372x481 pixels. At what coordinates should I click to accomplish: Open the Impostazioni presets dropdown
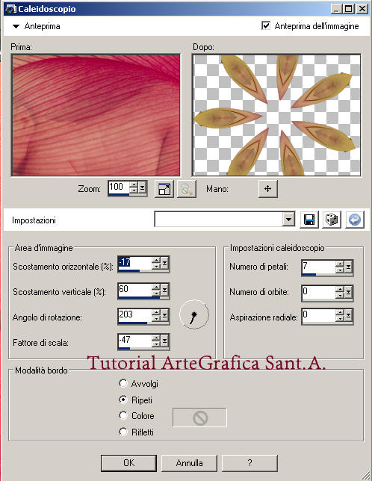[288, 220]
